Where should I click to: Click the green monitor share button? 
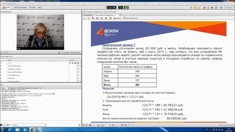pos(126,7)
